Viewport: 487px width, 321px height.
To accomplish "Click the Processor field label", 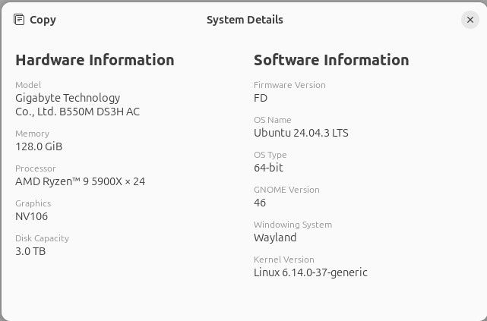I will pyautogui.click(x=36, y=168).
